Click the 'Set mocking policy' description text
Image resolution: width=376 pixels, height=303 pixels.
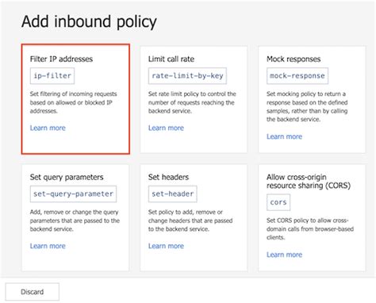[x=307, y=106]
